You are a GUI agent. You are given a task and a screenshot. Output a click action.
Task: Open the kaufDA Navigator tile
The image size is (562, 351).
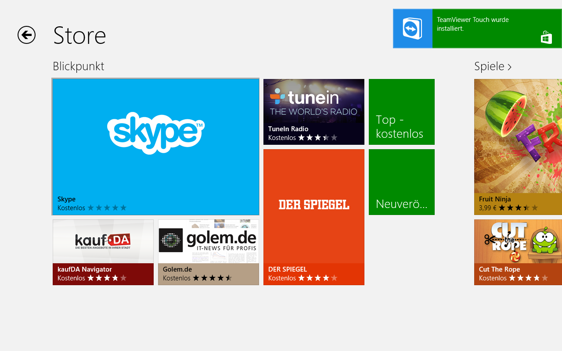pos(103,252)
